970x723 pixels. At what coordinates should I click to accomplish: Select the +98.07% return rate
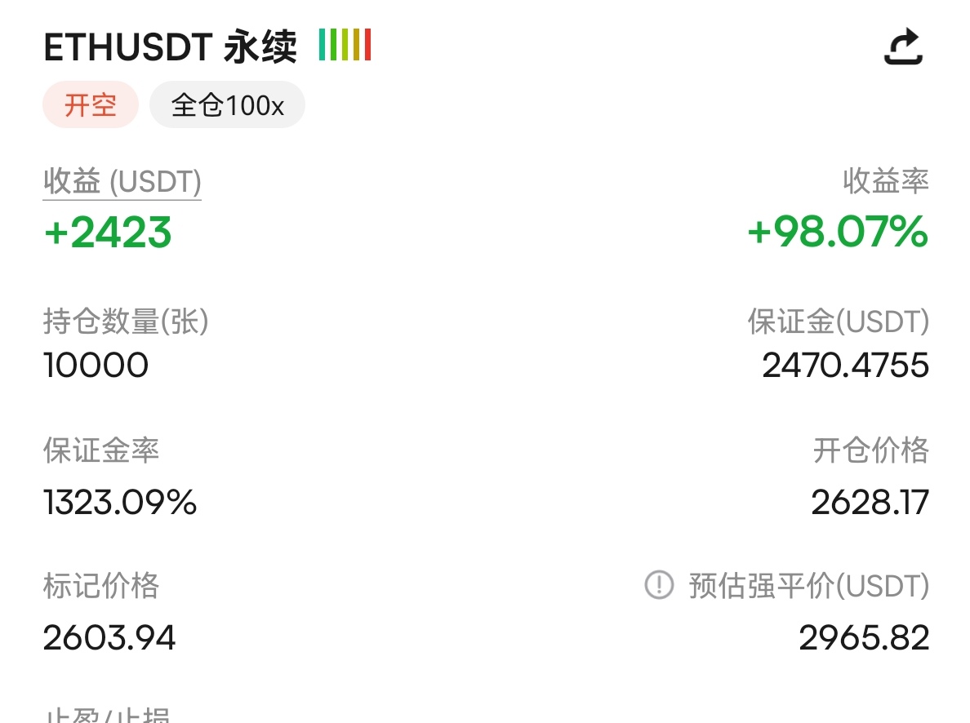(838, 233)
